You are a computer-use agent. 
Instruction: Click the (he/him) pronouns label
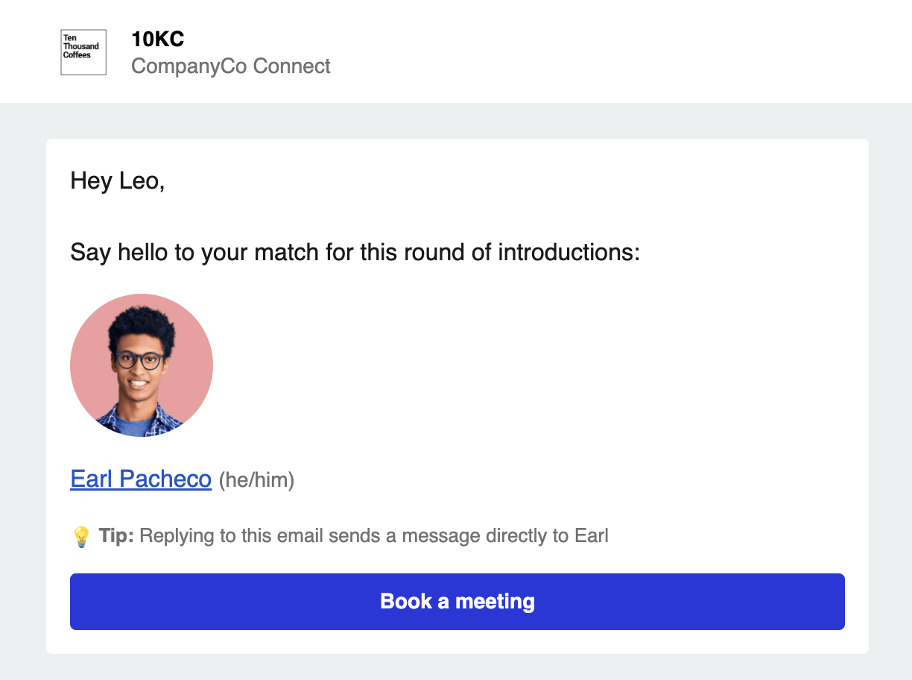(x=257, y=480)
